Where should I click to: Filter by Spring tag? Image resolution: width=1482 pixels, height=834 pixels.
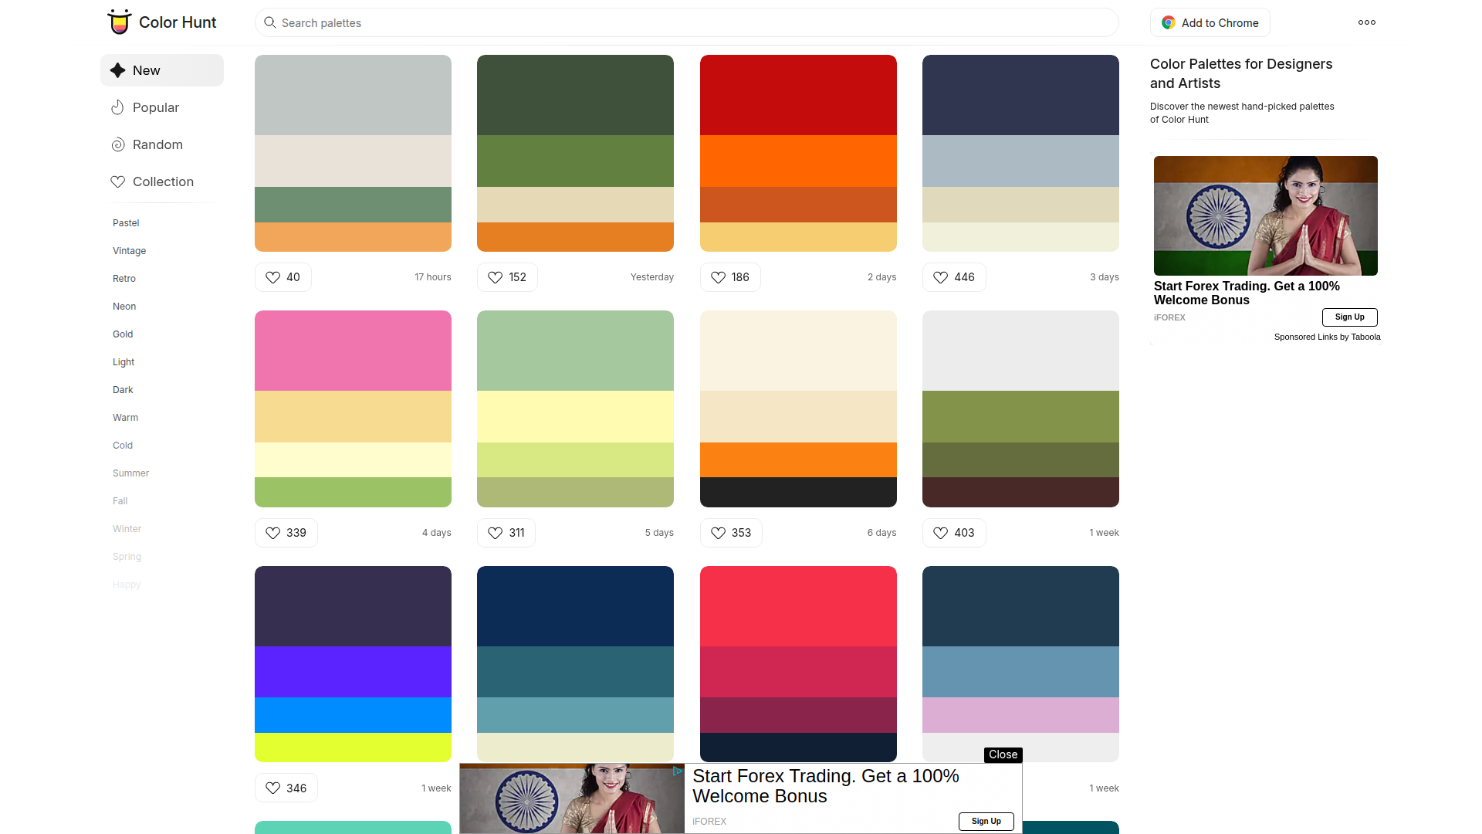pos(127,557)
